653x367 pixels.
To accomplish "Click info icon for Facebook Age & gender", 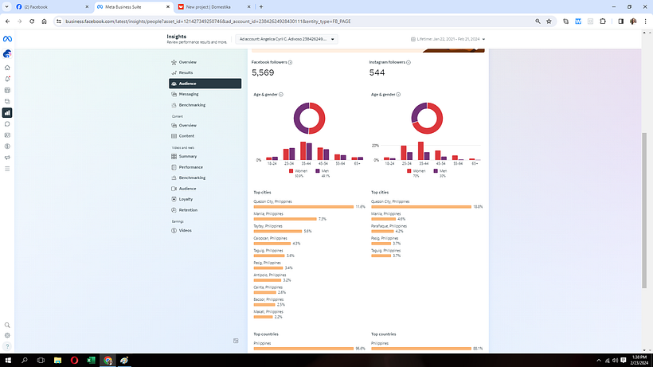I will (x=281, y=95).
